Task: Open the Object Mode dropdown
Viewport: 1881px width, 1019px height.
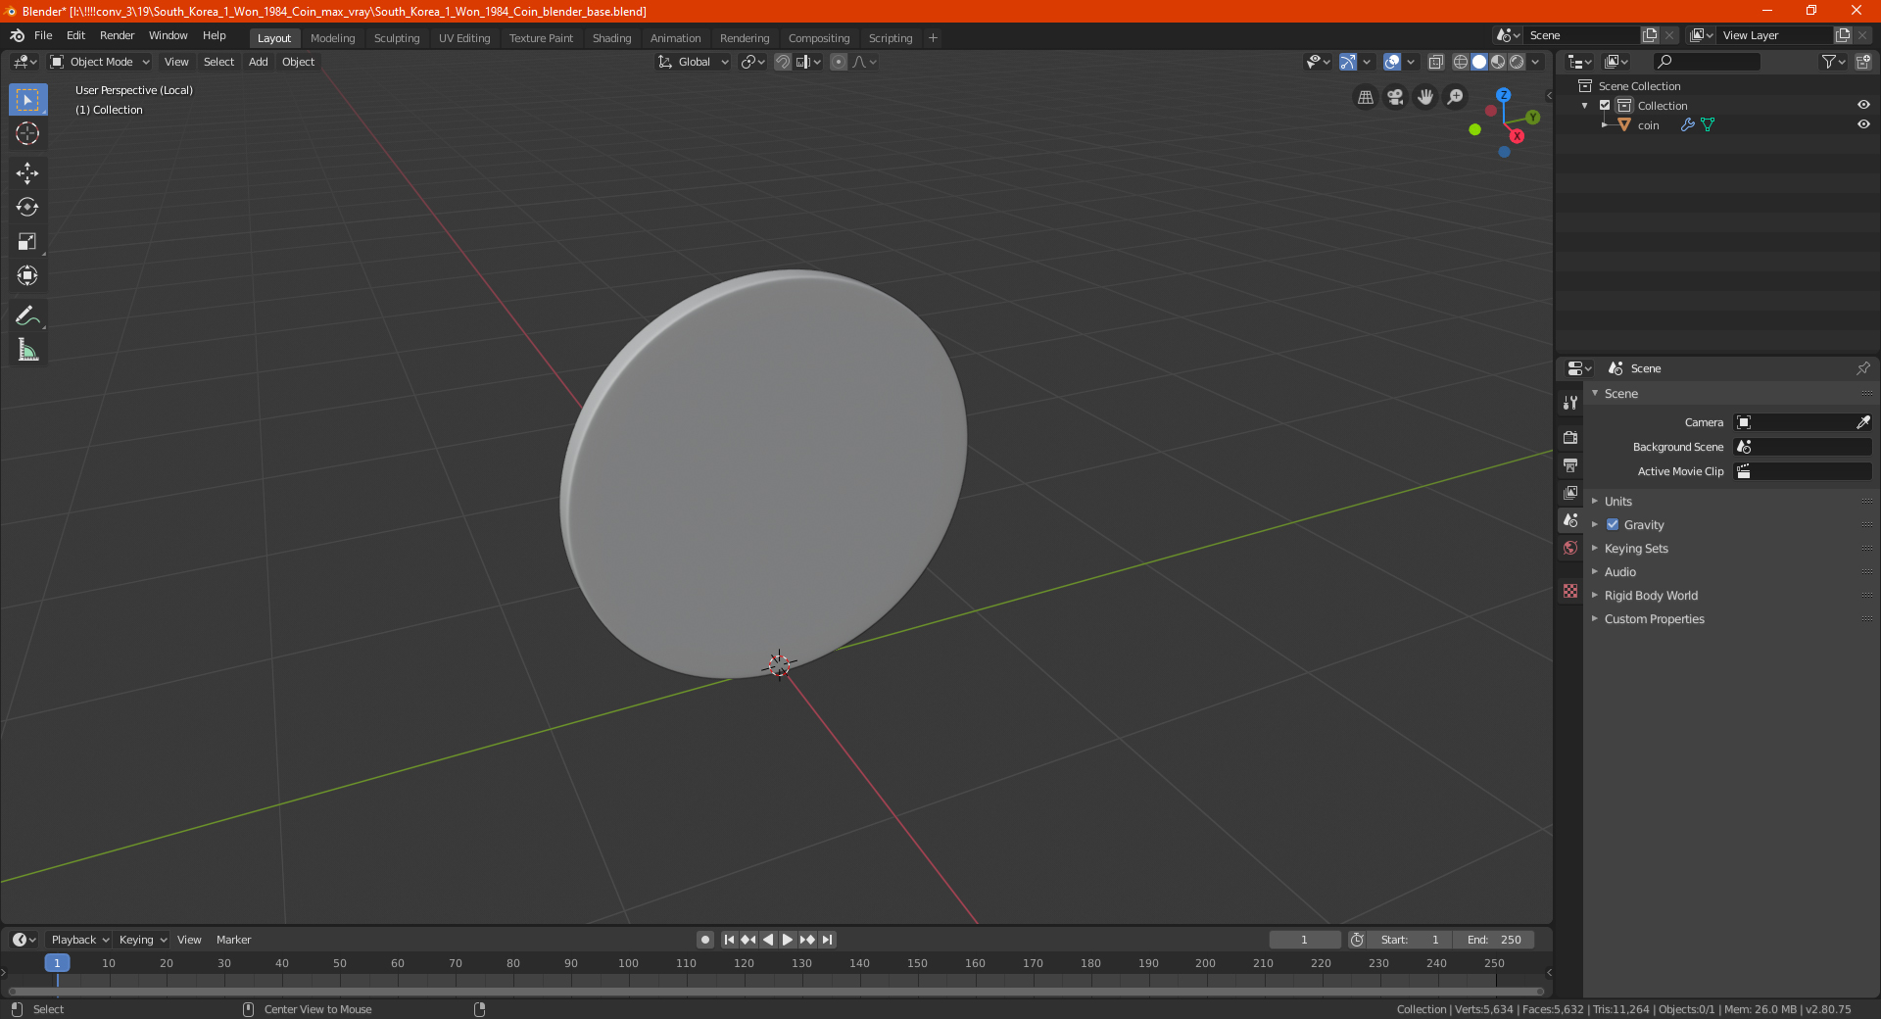Action: pyautogui.click(x=99, y=62)
